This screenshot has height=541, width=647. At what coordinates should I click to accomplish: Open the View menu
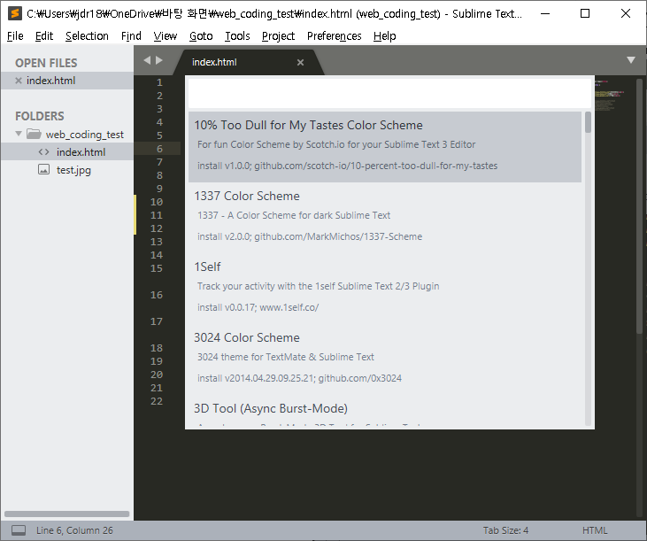[x=166, y=36]
